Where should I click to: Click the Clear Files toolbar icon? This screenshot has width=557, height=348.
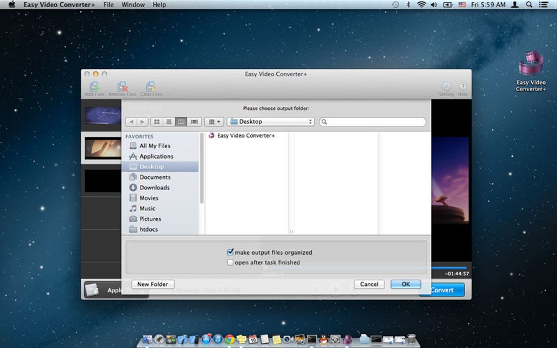[x=151, y=87]
